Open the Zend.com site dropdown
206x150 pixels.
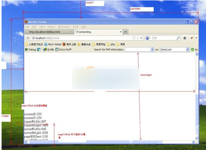pyautogui.click(x=188, y=50)
